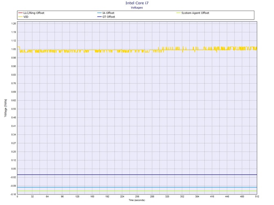The height and width of the screenshot is (205, 274).
Task: Click the 1.05 y-axis value
Action: [13, 49]
